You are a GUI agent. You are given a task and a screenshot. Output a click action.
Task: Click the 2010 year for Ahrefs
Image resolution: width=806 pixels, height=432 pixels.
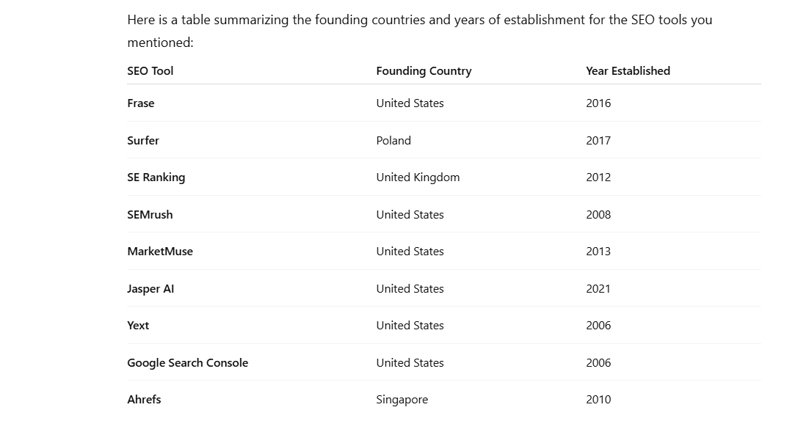[x=598, y=400]
